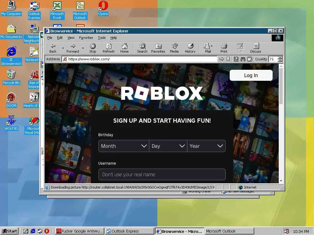Click the browser scrollbar down arrow
This screenshot has width=314, height=235.
(x=281, y=181)
